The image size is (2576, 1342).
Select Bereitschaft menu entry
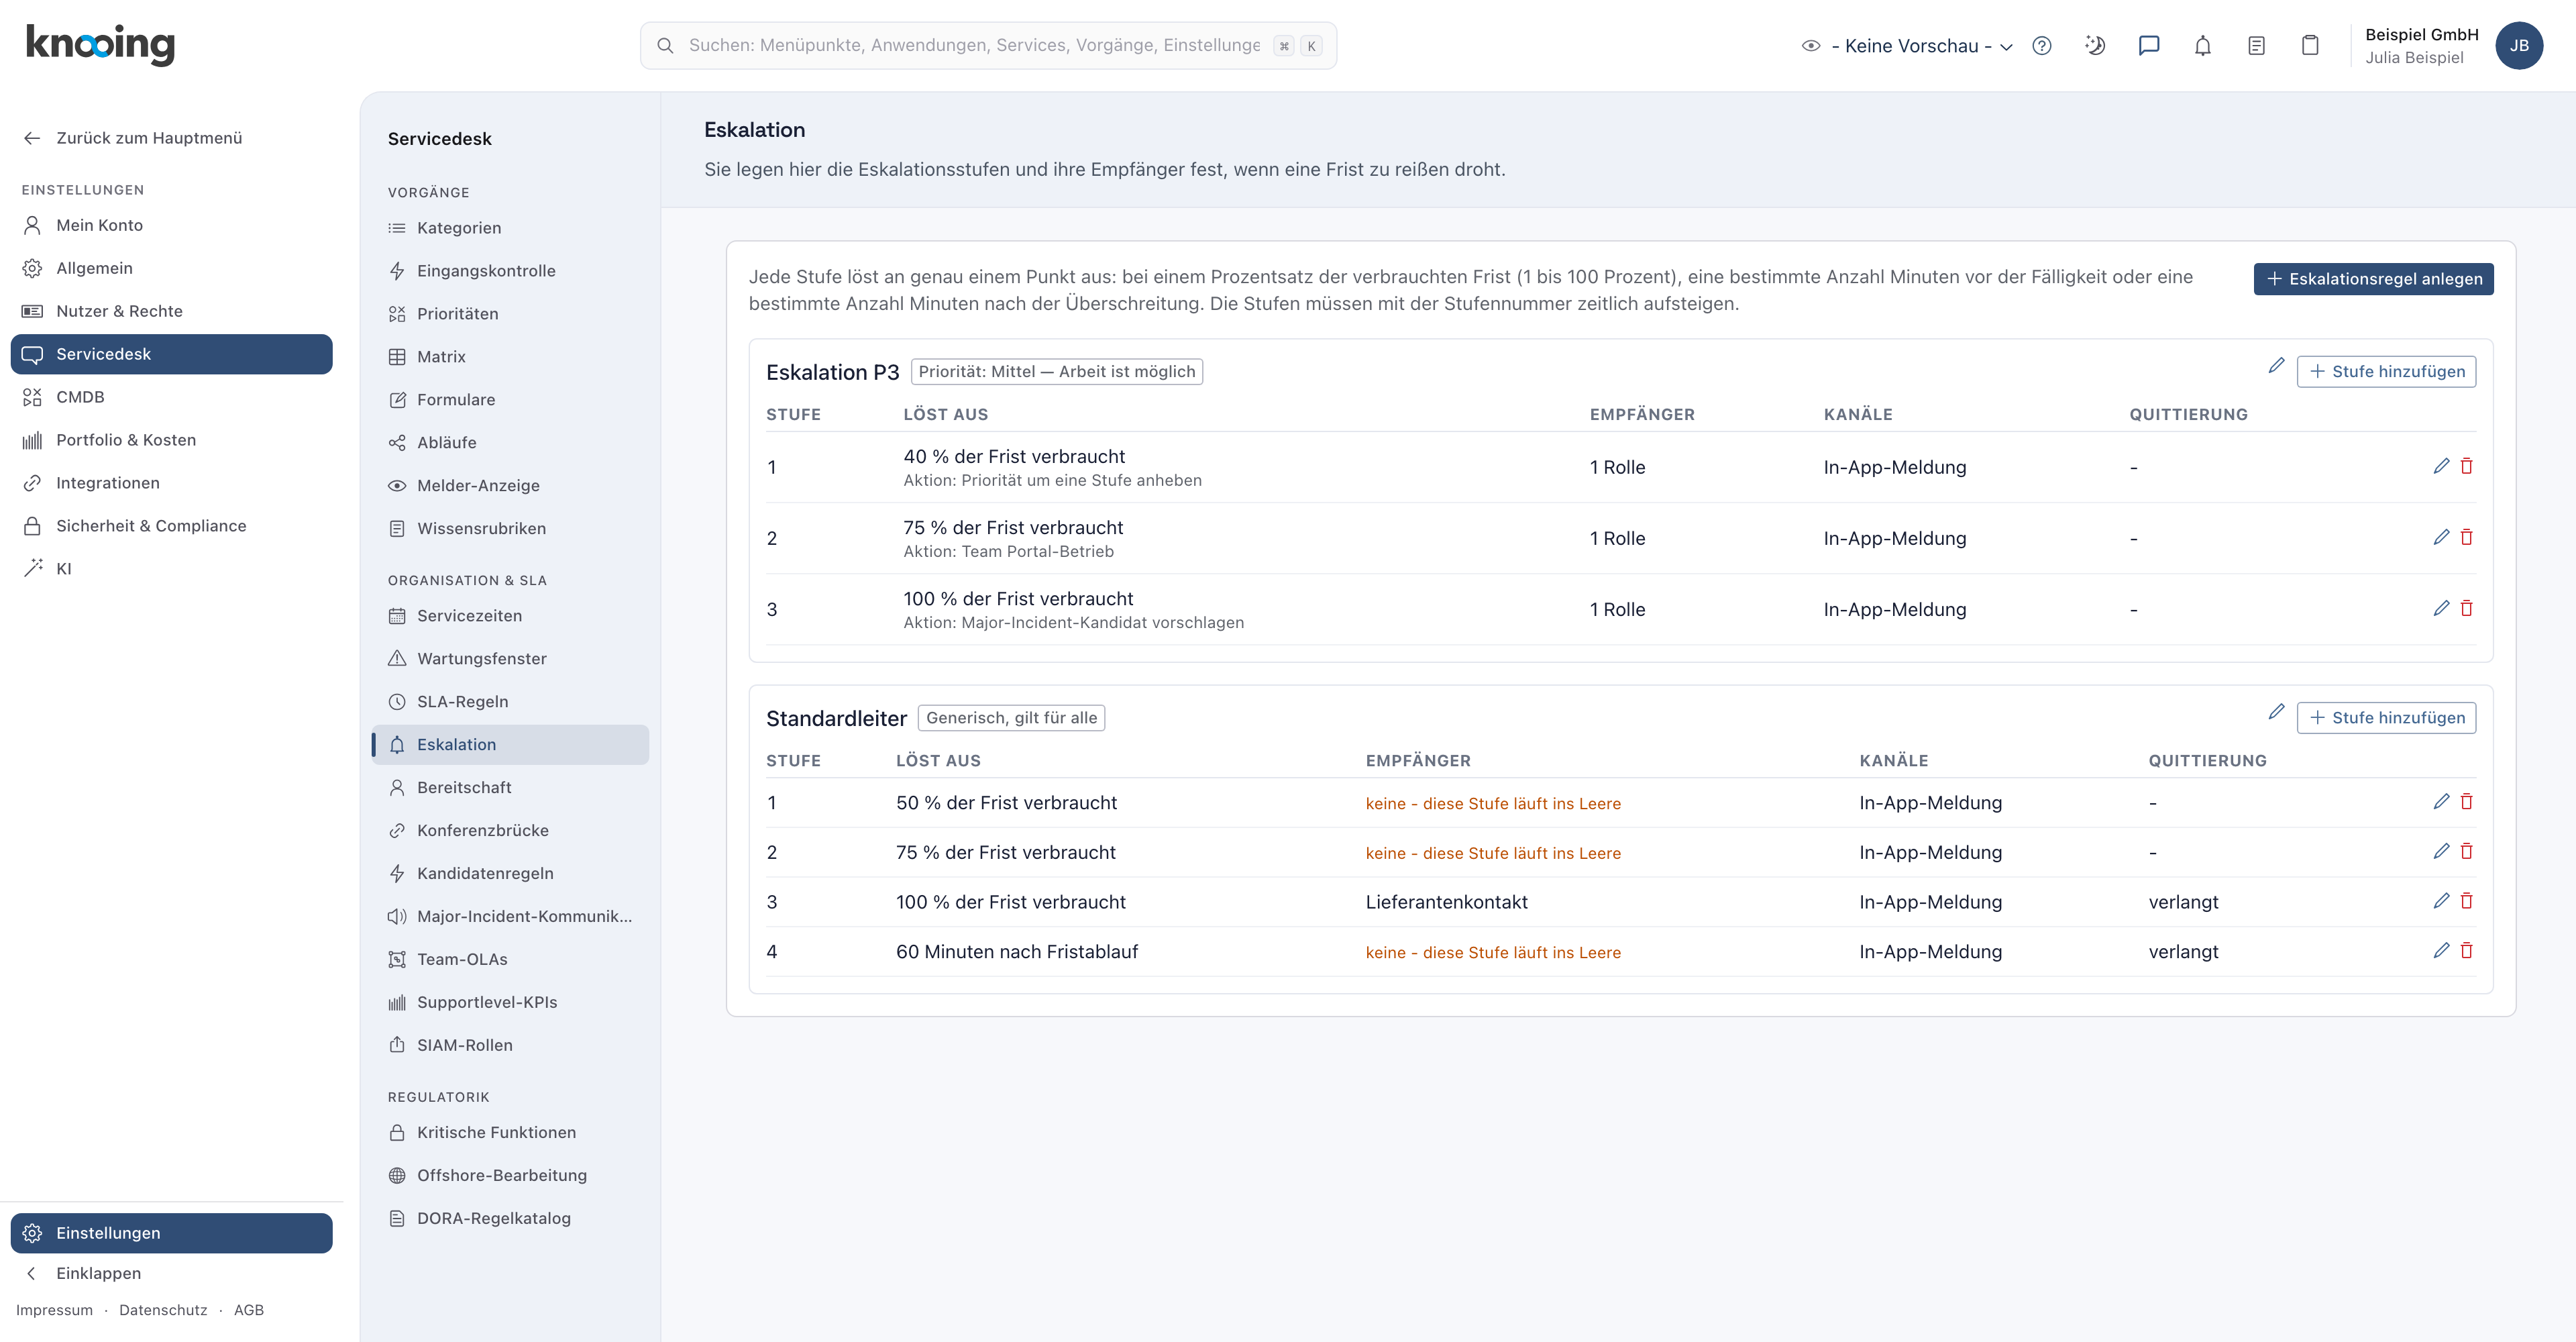pos(464,788)
